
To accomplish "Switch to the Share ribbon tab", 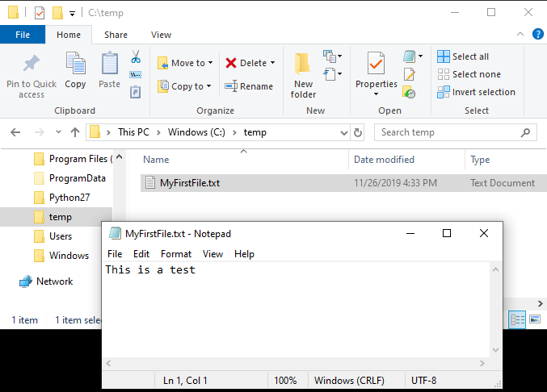I will pos(116,35).
